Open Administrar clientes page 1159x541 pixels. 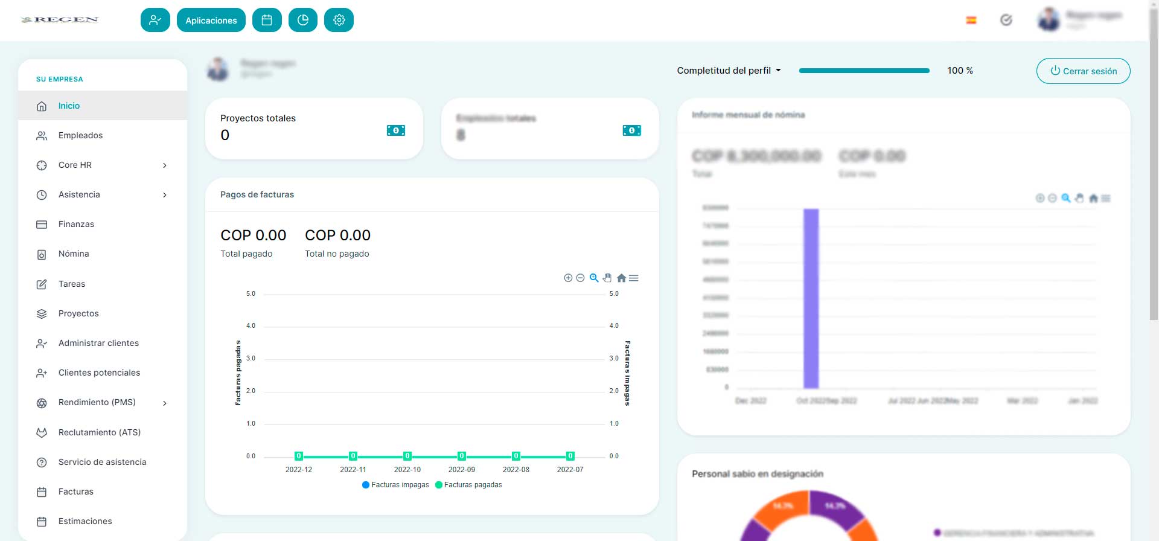pyautogui.click(x=103, y=343)
